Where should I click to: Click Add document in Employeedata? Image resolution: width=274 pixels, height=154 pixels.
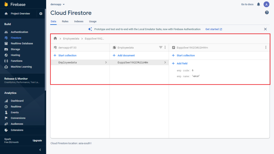[x=124, y=55]
